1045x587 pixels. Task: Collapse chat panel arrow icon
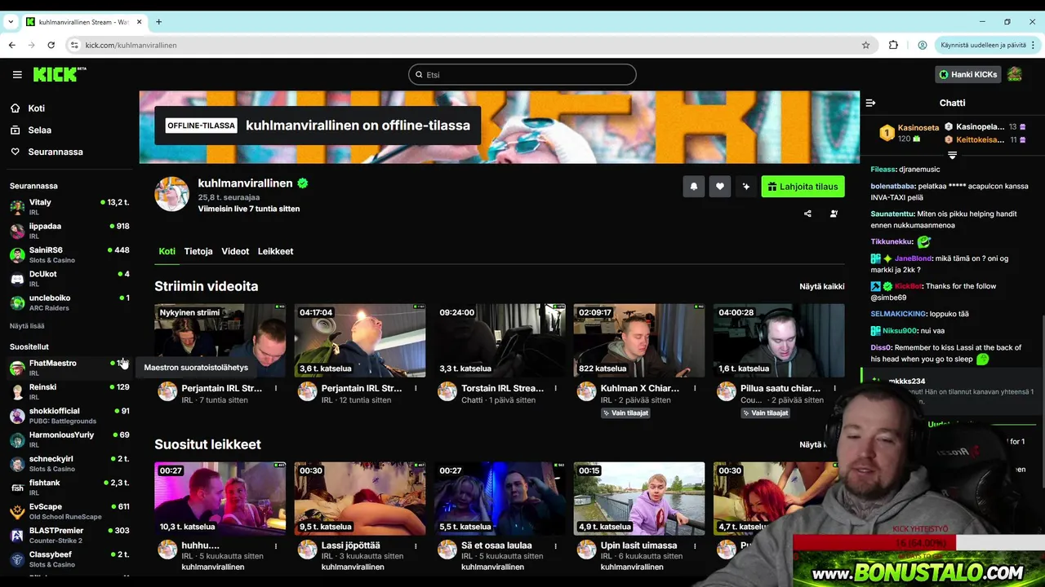click(870, 103)
